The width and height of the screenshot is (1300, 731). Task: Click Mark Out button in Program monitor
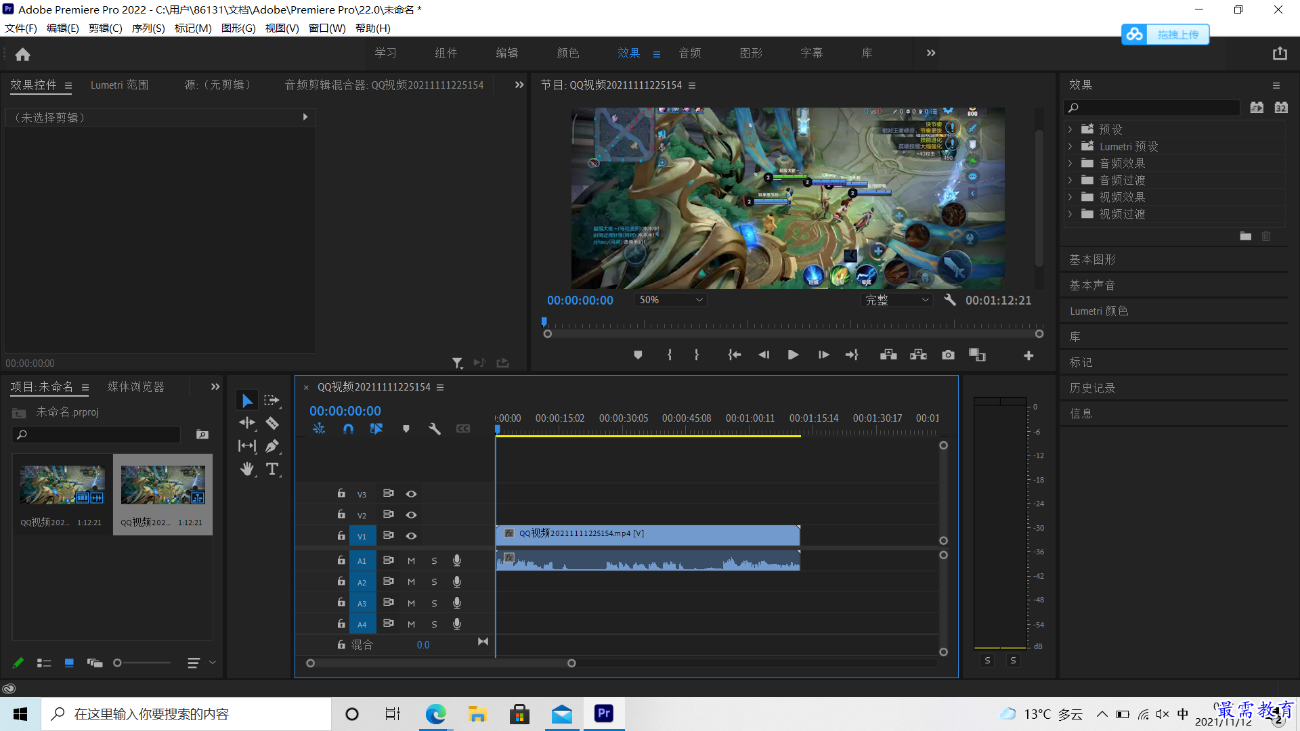coord(697,355)
